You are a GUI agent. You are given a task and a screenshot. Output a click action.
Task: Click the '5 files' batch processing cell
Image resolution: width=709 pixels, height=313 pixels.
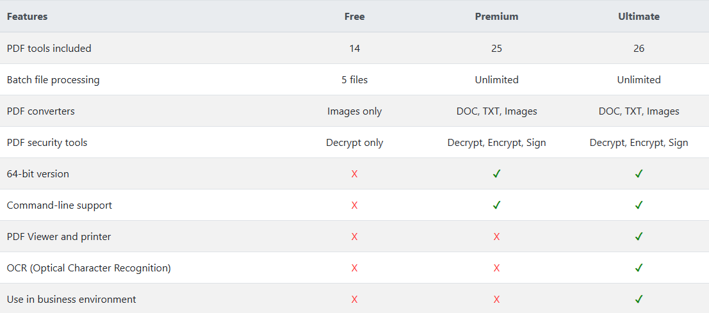(x=354, y=80)
